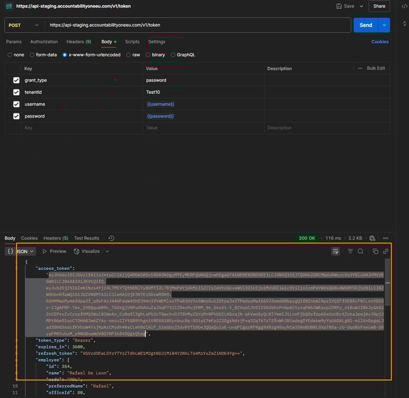Open the response more options ellipsis
The width and height of the screenshot is (409, 398).
[386, 238]
